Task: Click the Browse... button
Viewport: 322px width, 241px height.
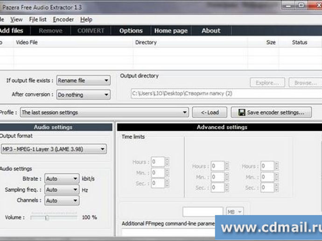Action: click(x=305, y=83)
